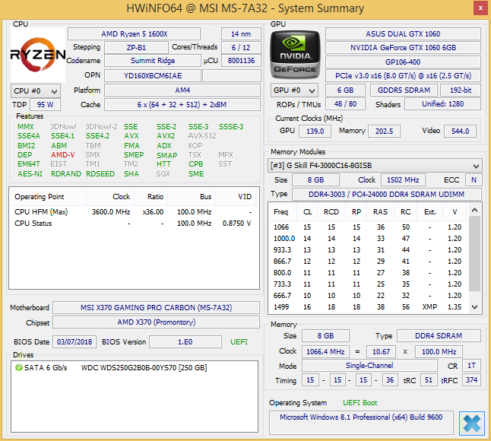
Task: Click the memory timings scrollbar thumb
Action: click(x=474, y=253)
